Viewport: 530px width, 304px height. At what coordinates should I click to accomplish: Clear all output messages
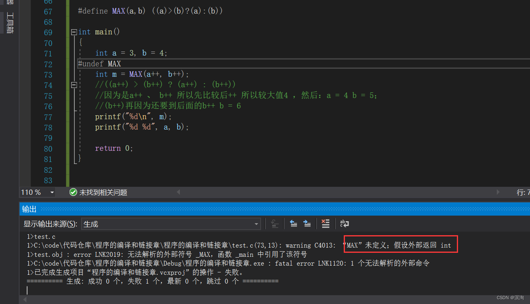tap(326, 224)
